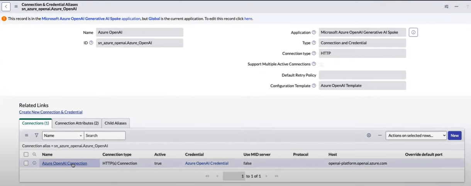
Task: Click the orange alert icon in banner
Action: pyautogui.click(x=4, y=18)
